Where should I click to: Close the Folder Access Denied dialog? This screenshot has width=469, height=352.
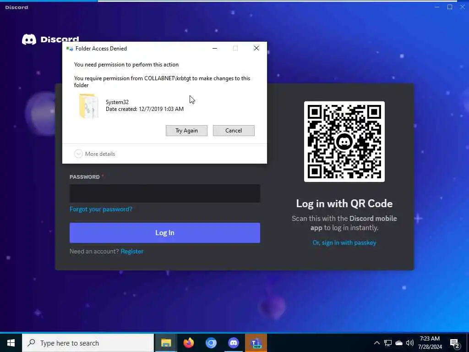256,48
